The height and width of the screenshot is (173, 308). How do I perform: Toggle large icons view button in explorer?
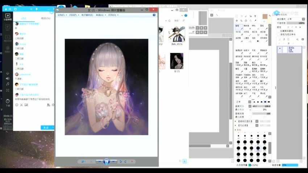pyautogui.click(x=185, y=161)
